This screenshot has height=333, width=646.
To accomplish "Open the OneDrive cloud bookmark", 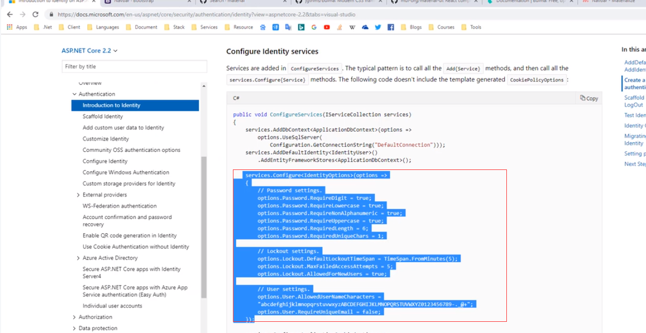I will pyautogui.click(x=365, y=27).
